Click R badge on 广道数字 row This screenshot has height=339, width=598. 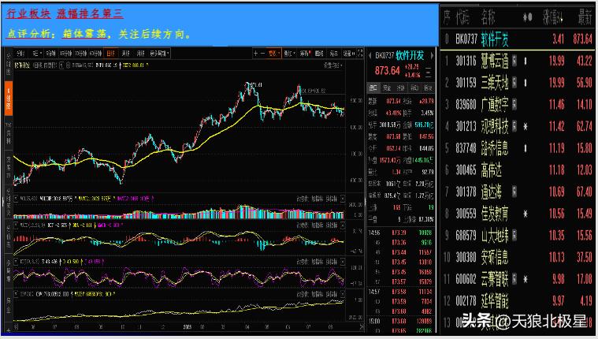coord(514,104)
